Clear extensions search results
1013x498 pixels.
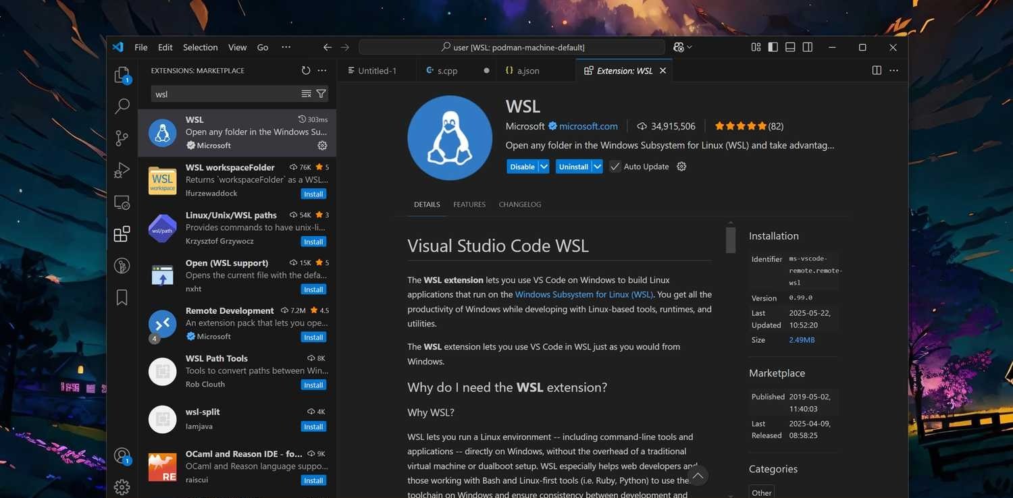coord(306,94)
